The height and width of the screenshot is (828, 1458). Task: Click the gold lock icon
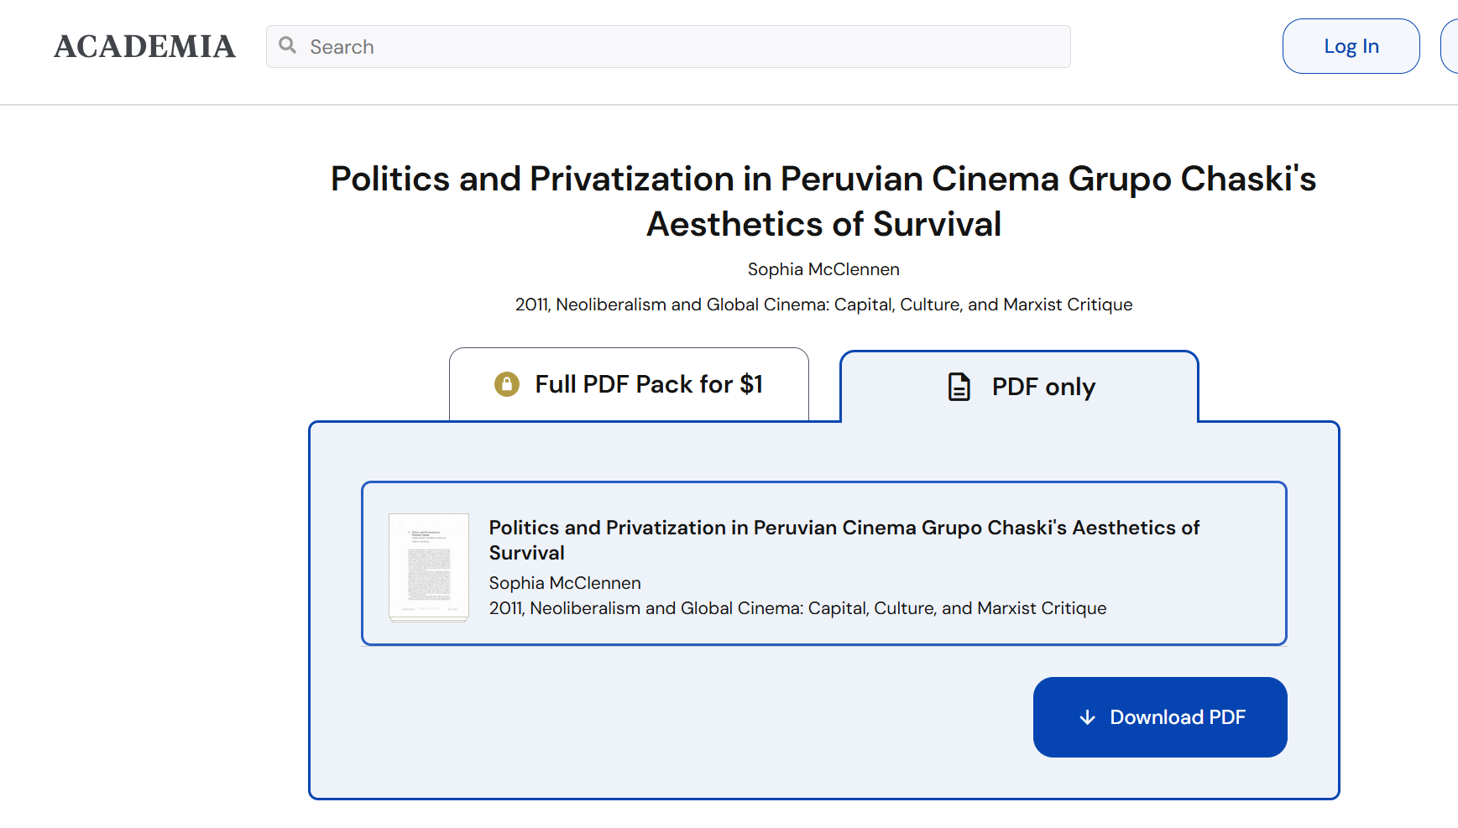point(507,384)
